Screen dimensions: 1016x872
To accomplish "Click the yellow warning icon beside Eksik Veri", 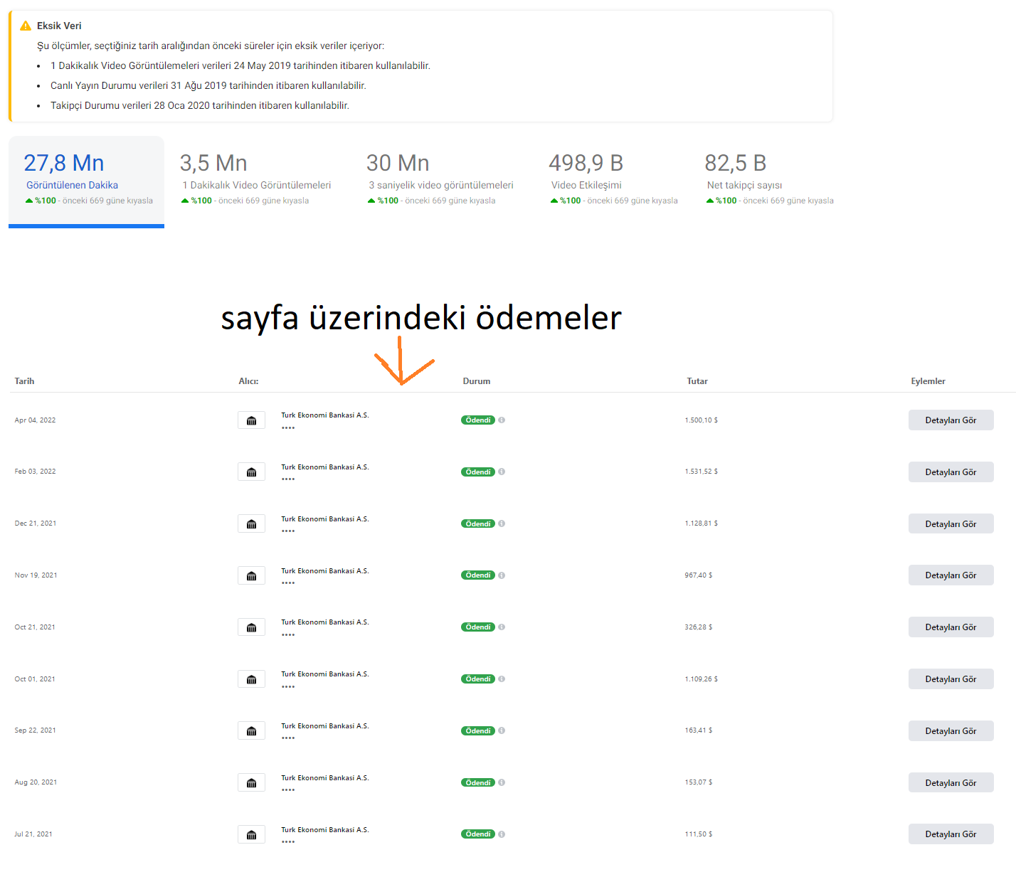I will [x=26, y=26].
